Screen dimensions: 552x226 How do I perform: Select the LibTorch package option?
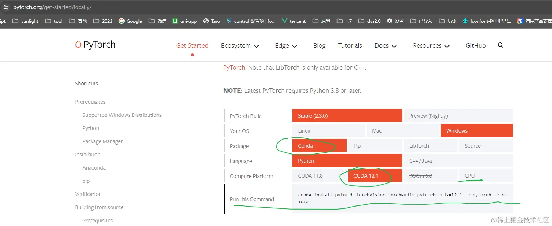[x=430, y=145]
